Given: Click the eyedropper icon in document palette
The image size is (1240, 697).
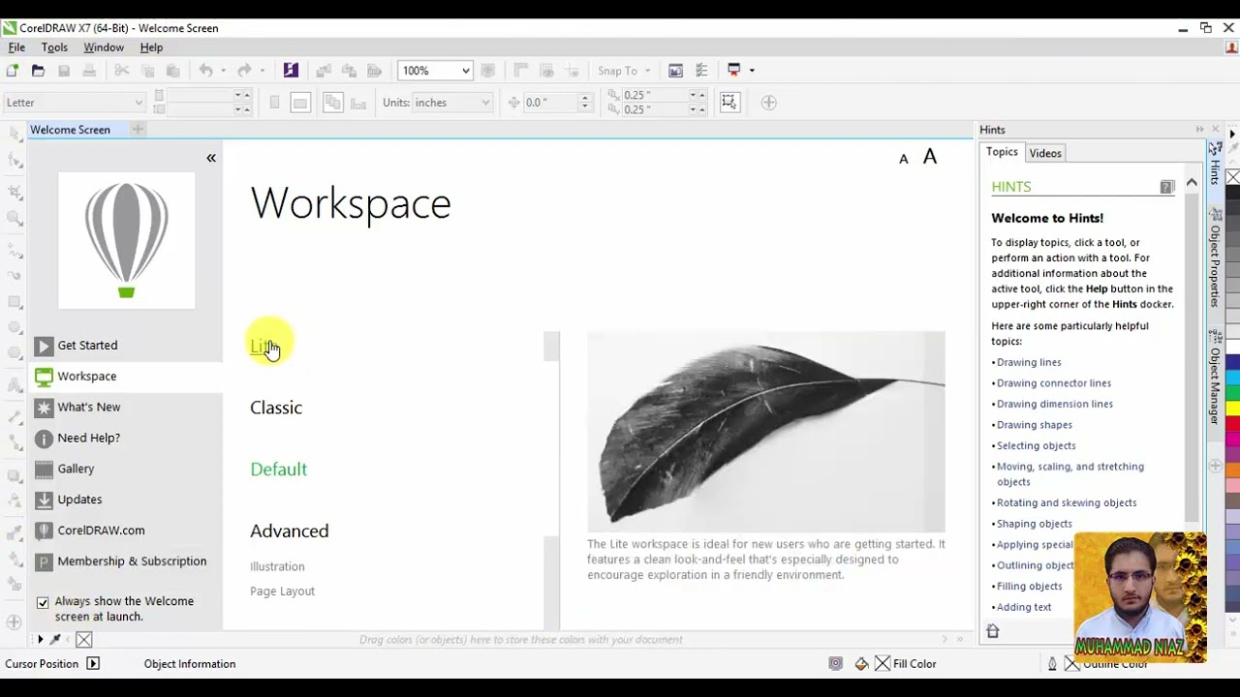Looking at the screenshot, I should pos(55,639).
